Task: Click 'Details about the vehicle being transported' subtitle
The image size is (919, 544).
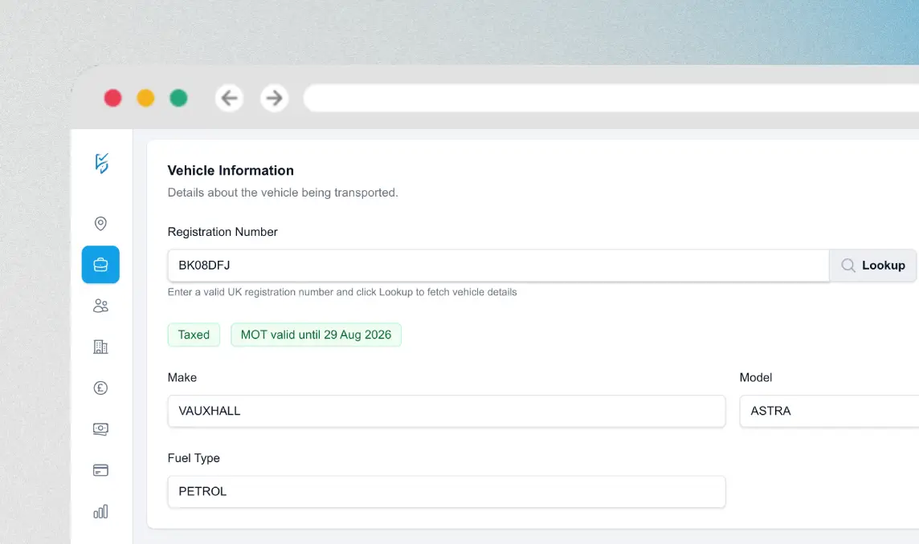Action: [283, 193]
